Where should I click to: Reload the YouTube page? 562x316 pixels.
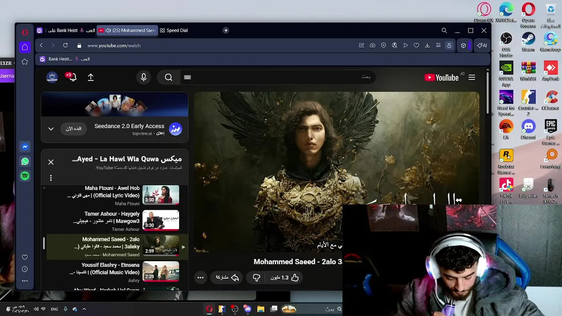(65, 45)
